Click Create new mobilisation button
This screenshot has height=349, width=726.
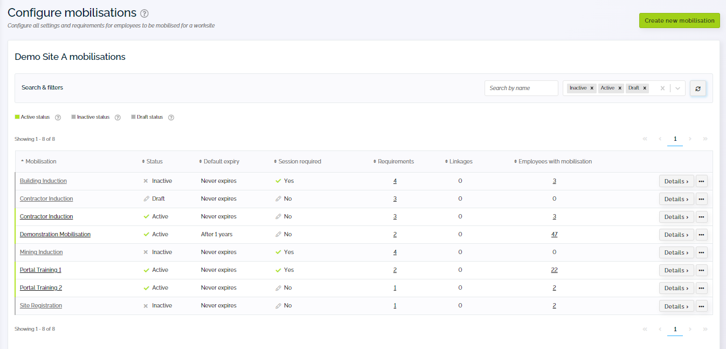[x=680, y=20]
